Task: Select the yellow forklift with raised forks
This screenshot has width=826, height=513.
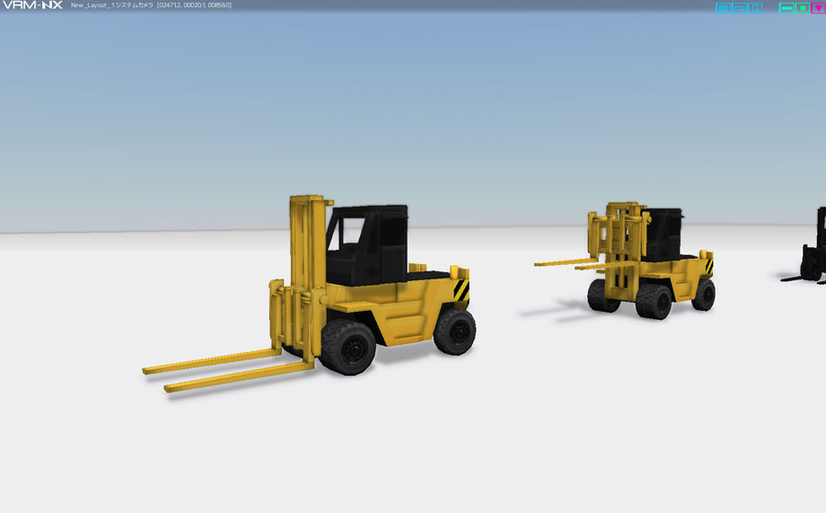Action: (x=627, y=260)
